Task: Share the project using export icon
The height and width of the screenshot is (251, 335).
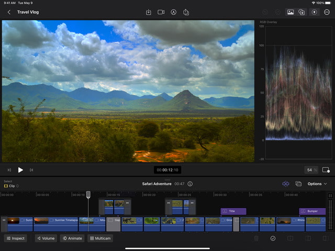Action: pos(186,12)
